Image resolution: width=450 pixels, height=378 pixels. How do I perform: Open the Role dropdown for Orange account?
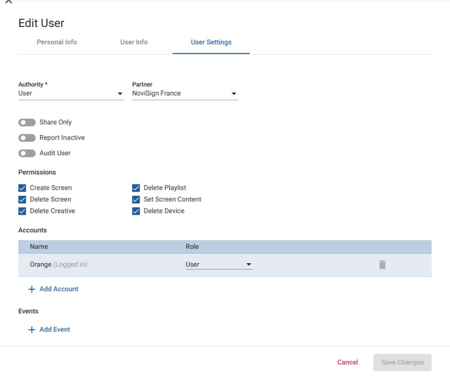pyautogui.click(x=249, y=264)
